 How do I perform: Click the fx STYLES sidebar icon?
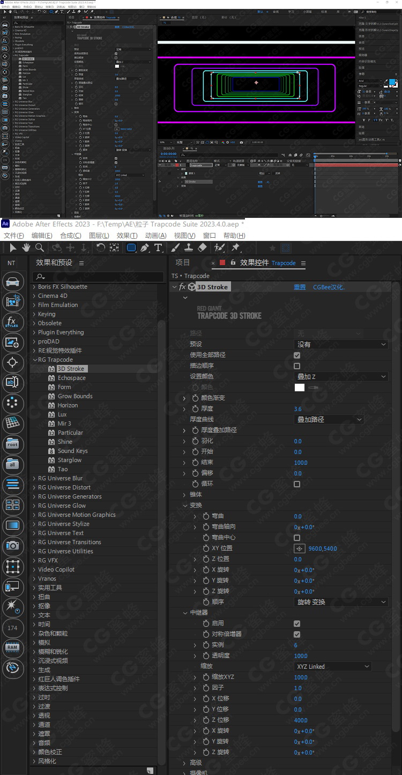[12, 322]
